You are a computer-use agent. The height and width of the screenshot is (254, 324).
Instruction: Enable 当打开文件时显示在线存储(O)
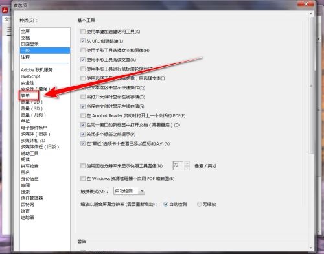[83, 97]
